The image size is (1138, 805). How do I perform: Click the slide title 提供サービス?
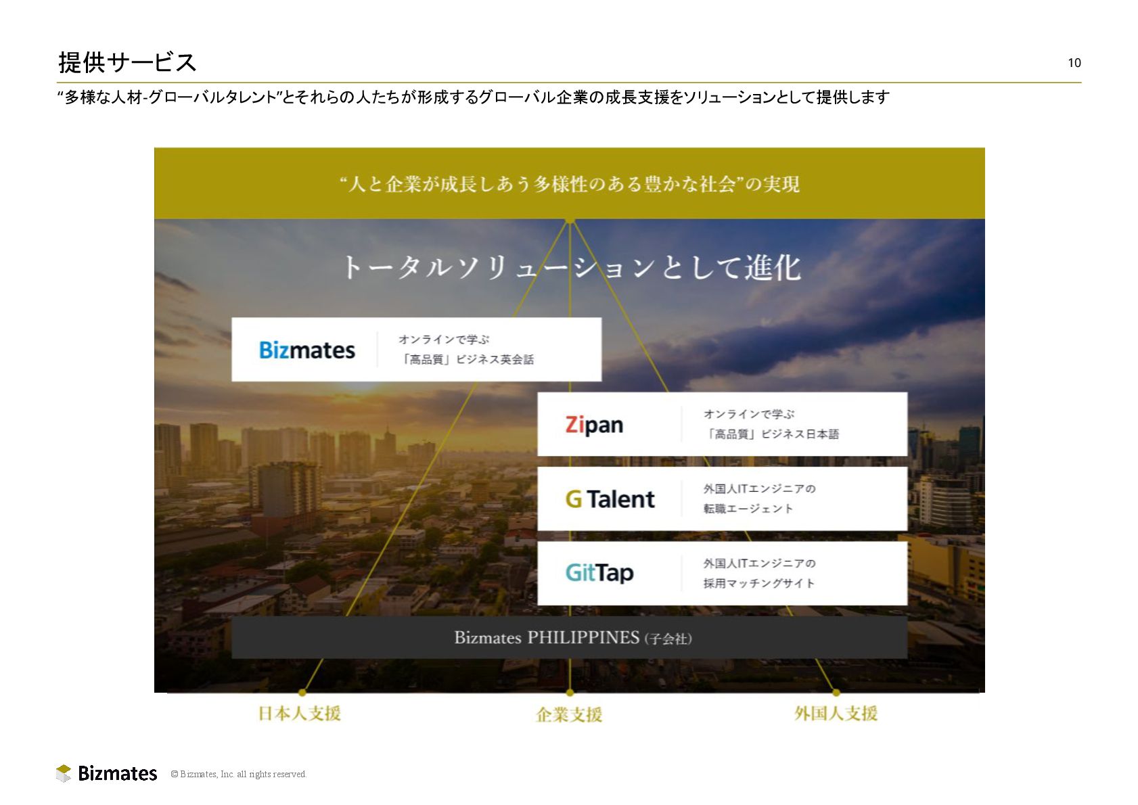(127, 62)
